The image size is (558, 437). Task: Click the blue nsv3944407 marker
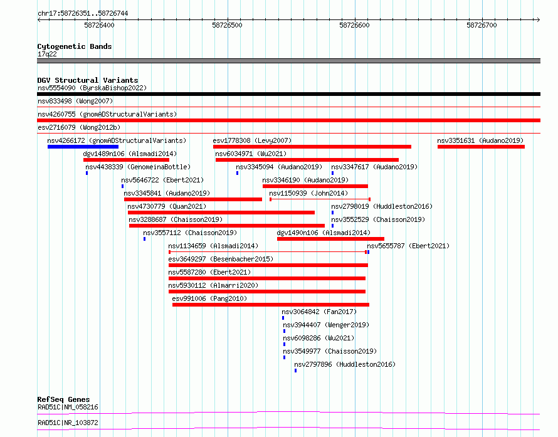tap(284, 331)
